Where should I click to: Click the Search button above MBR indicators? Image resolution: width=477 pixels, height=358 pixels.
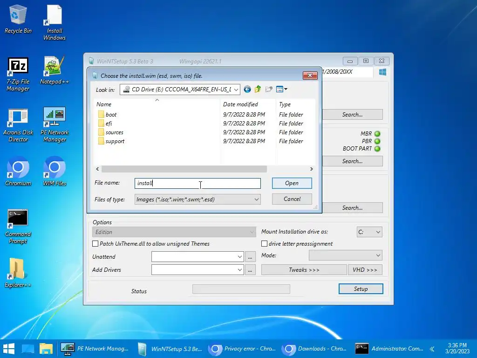coord(352,115)
